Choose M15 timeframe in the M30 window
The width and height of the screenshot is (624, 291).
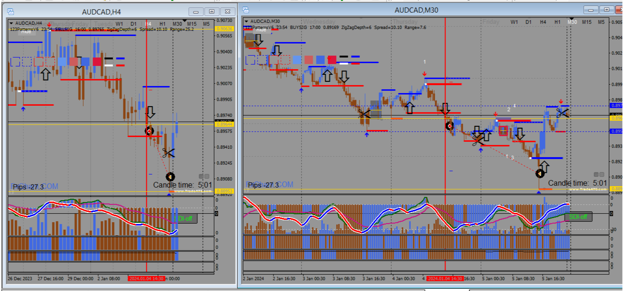(x=587, y=22)
